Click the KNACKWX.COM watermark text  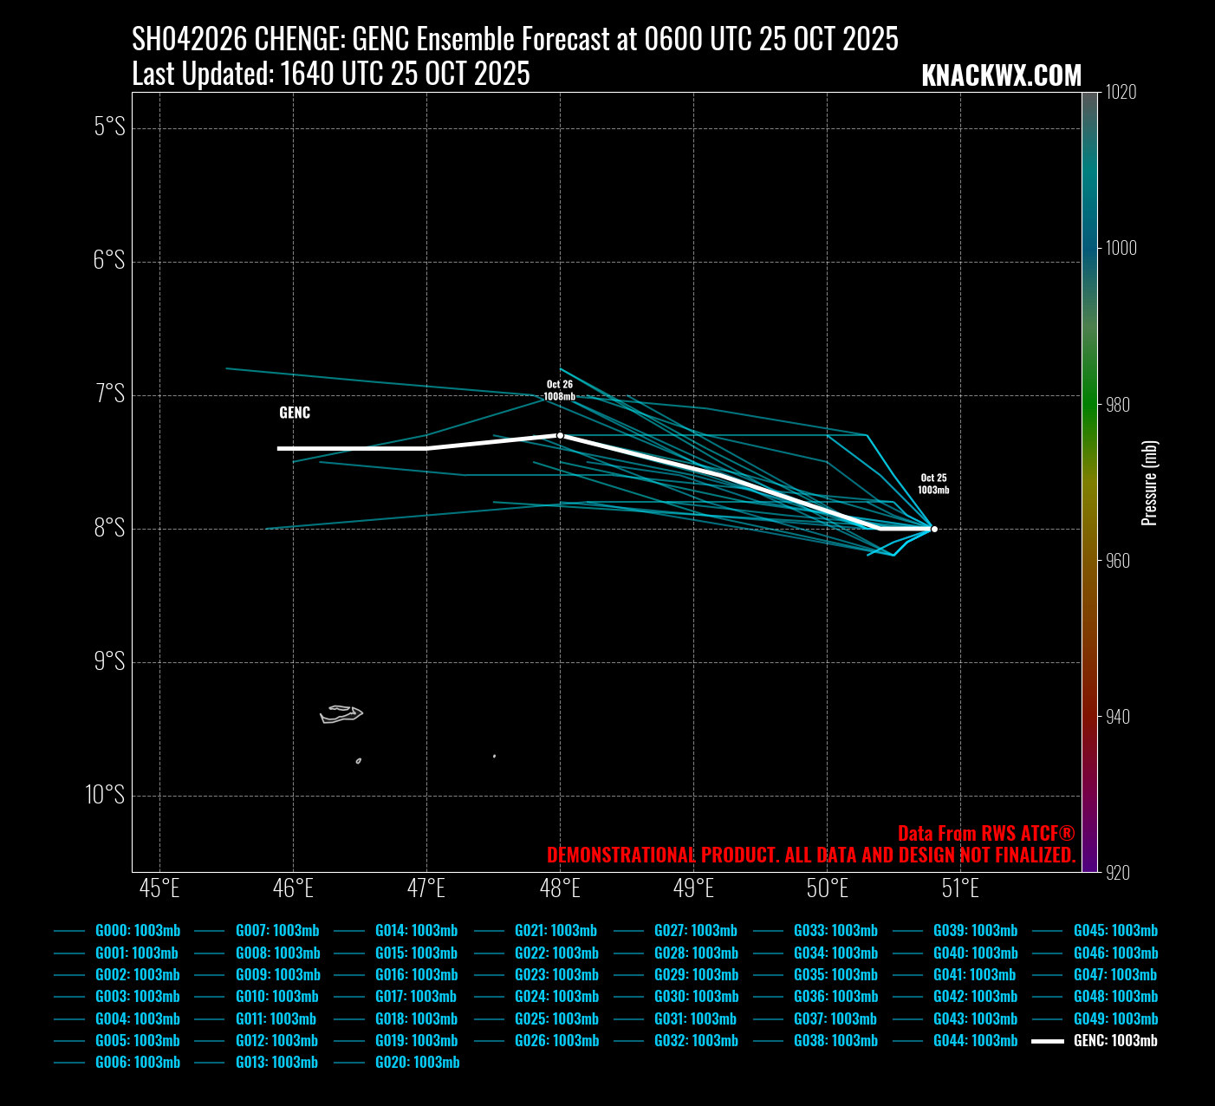1001,76
